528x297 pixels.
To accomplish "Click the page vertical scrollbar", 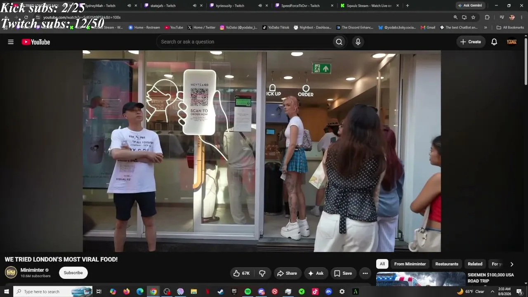I will coord(526,62).
